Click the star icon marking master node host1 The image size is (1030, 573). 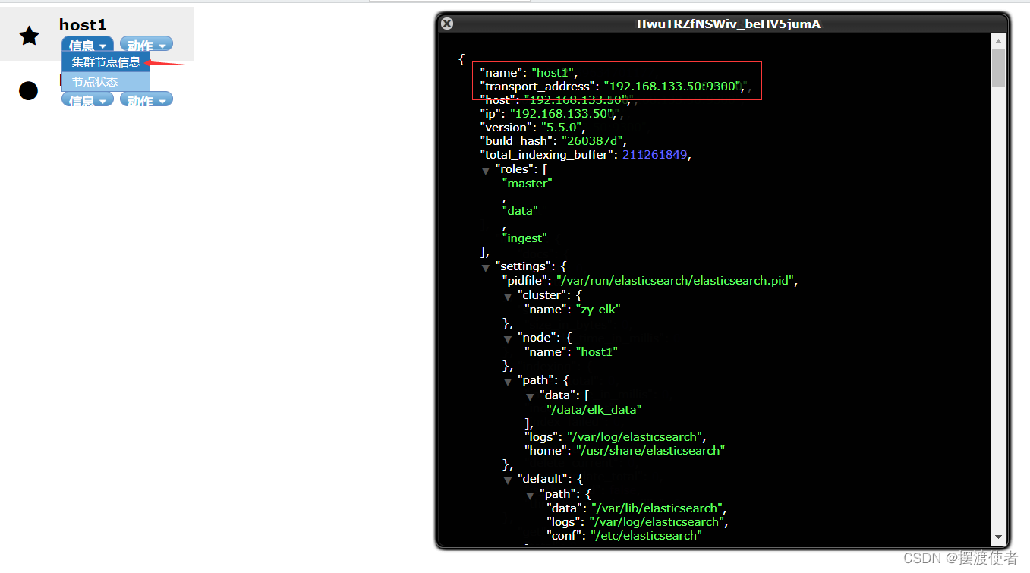[x=29, y=35]
